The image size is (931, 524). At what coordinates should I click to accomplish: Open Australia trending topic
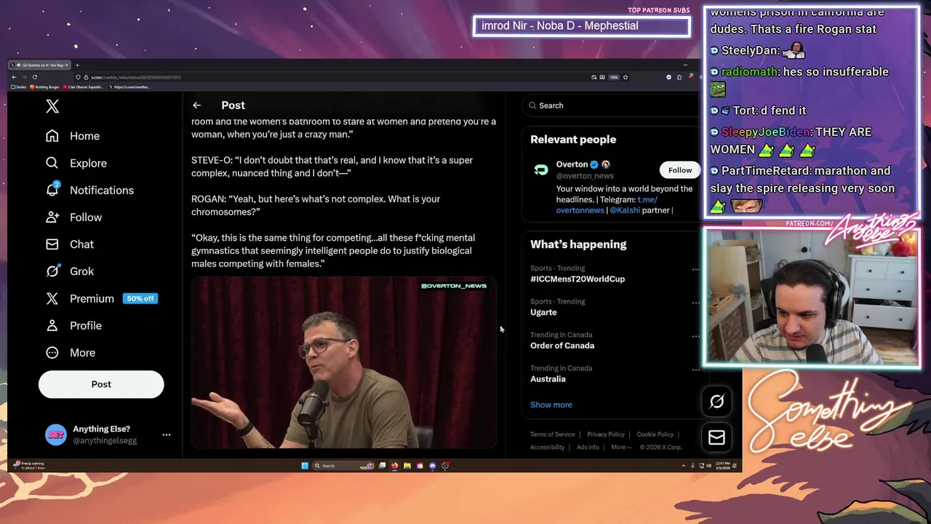pos(548,379)
